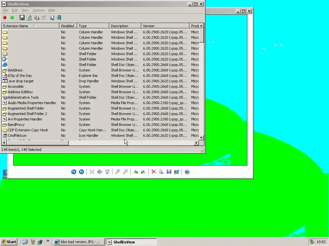329x246 pixels.
Task: Sort by the Disabled column header
Action: pyautogui.click(x=68, y=26)
